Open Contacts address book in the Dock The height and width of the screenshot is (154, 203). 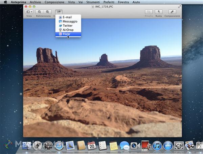click(x=81, y=146)
